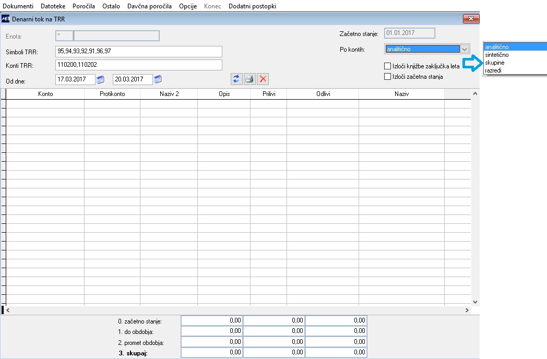
Task: Open the Poročila menu
Action: pos(84,6)
